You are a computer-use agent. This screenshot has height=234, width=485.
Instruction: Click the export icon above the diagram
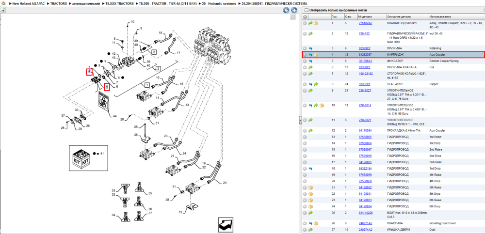pos(3,10)
